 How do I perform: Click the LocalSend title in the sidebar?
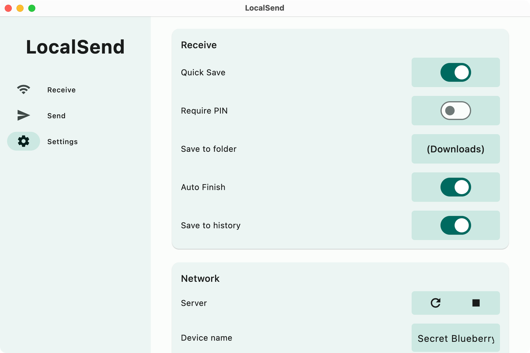click(x=75, y=47)
